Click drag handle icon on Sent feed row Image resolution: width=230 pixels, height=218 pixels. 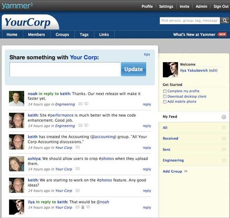pyautogui.click(x=224, y=149)
